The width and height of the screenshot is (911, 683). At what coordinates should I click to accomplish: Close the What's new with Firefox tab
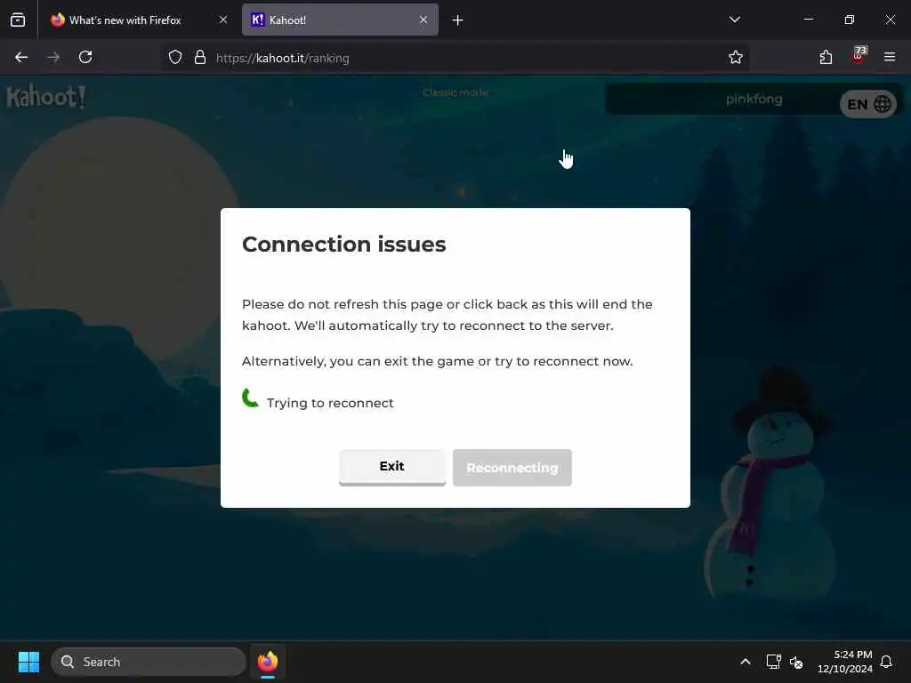223,20
